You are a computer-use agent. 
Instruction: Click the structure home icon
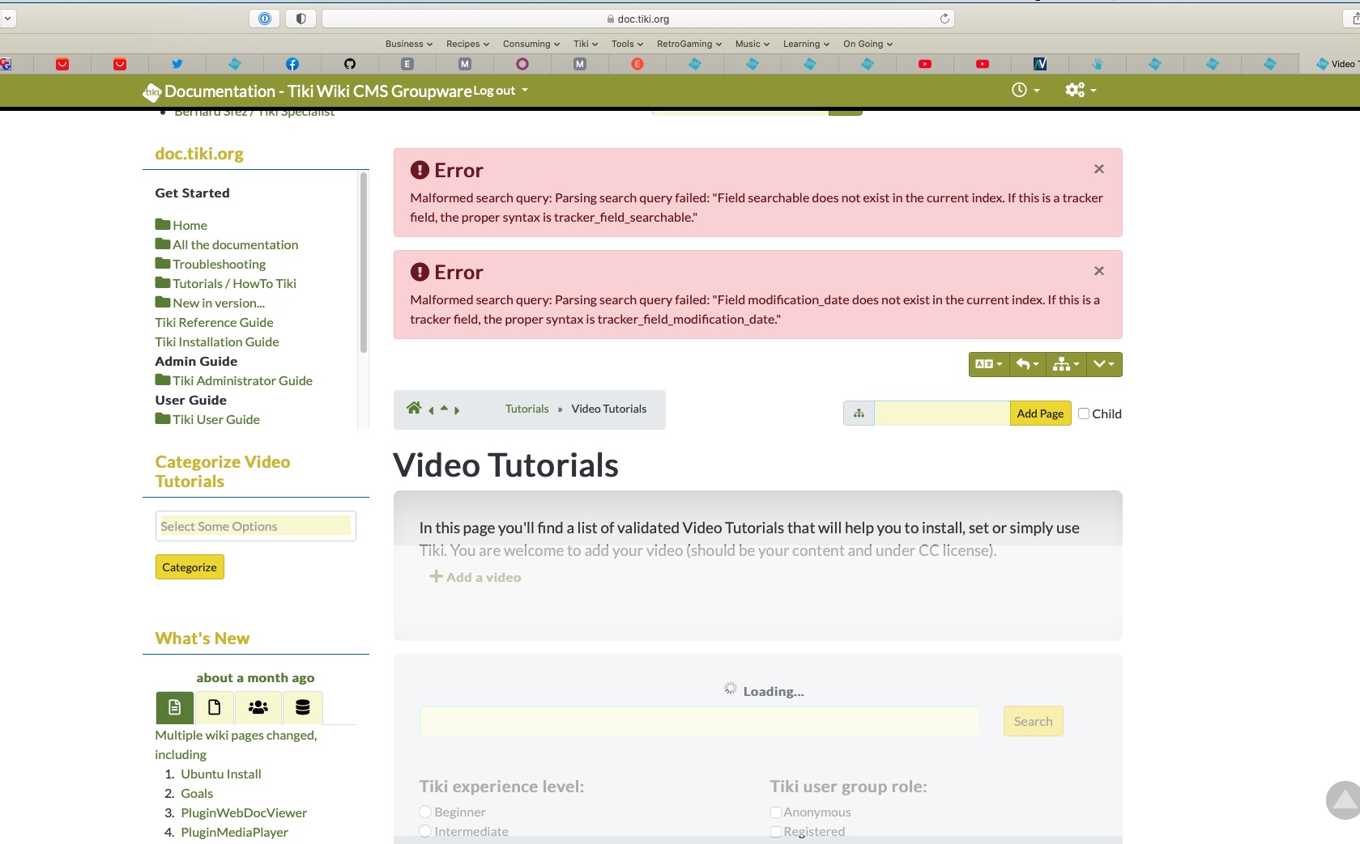(414, 408)
